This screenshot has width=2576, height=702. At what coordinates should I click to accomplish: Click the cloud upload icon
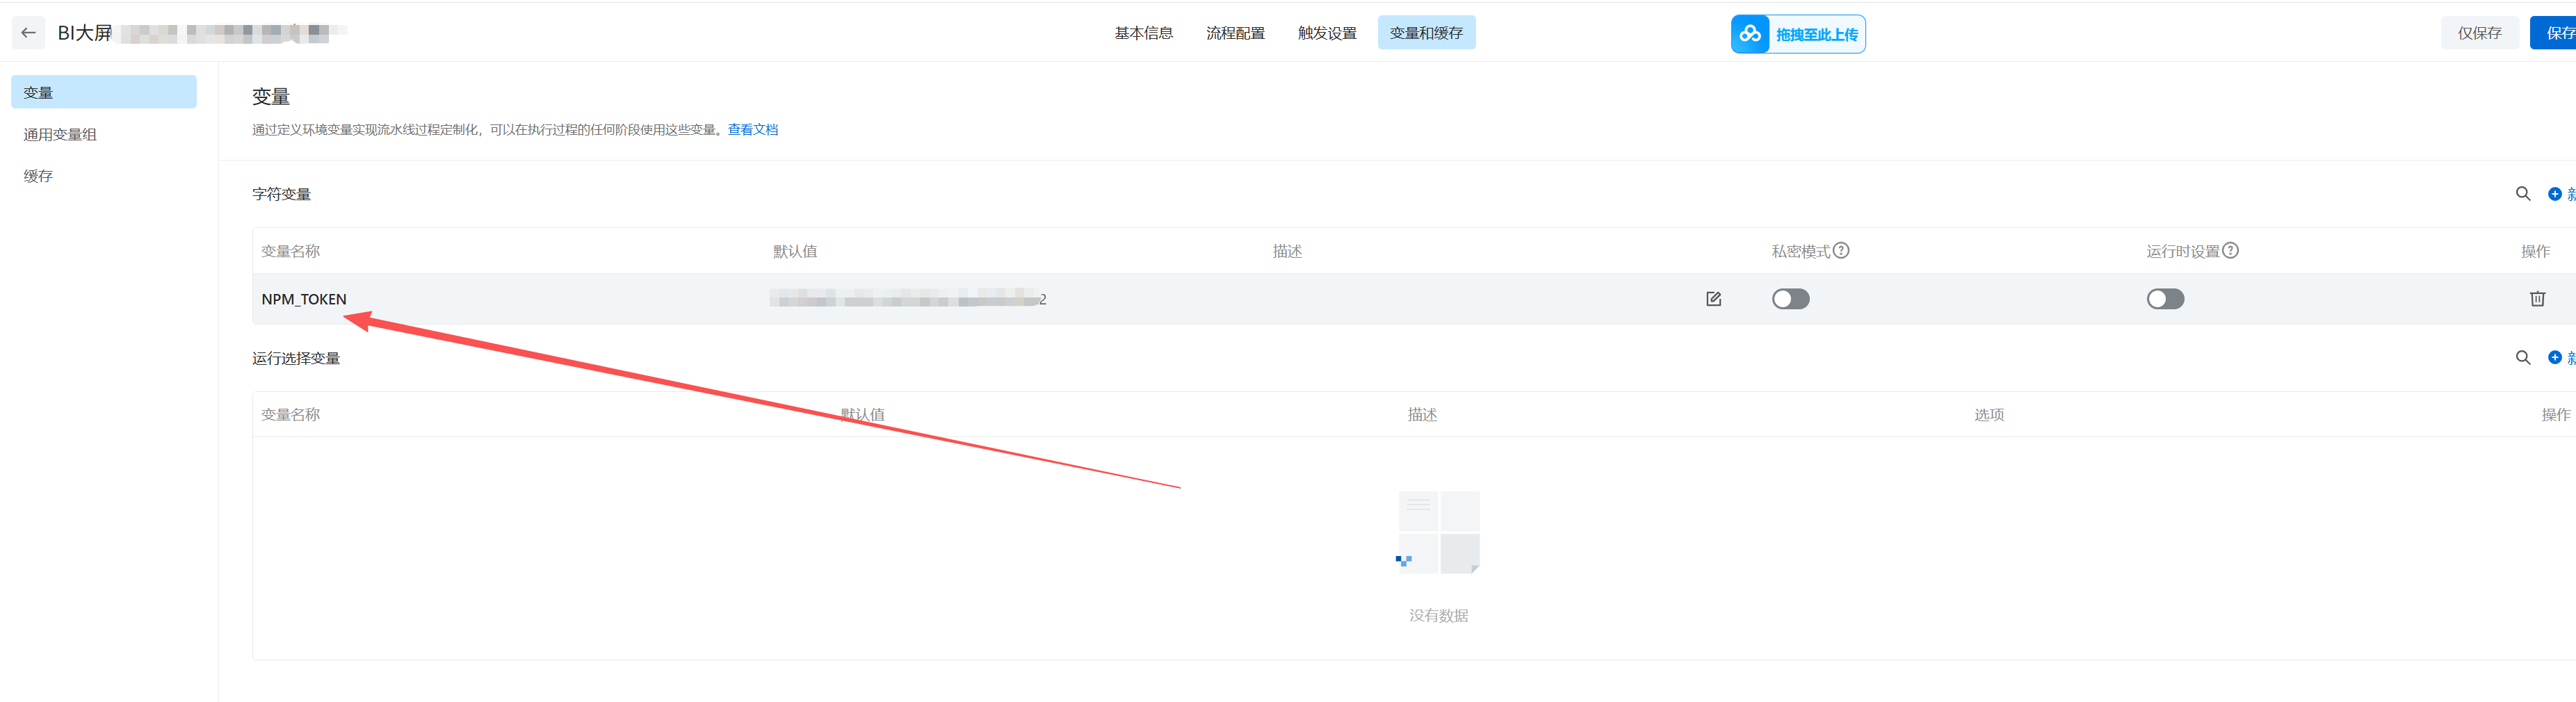1750,34
